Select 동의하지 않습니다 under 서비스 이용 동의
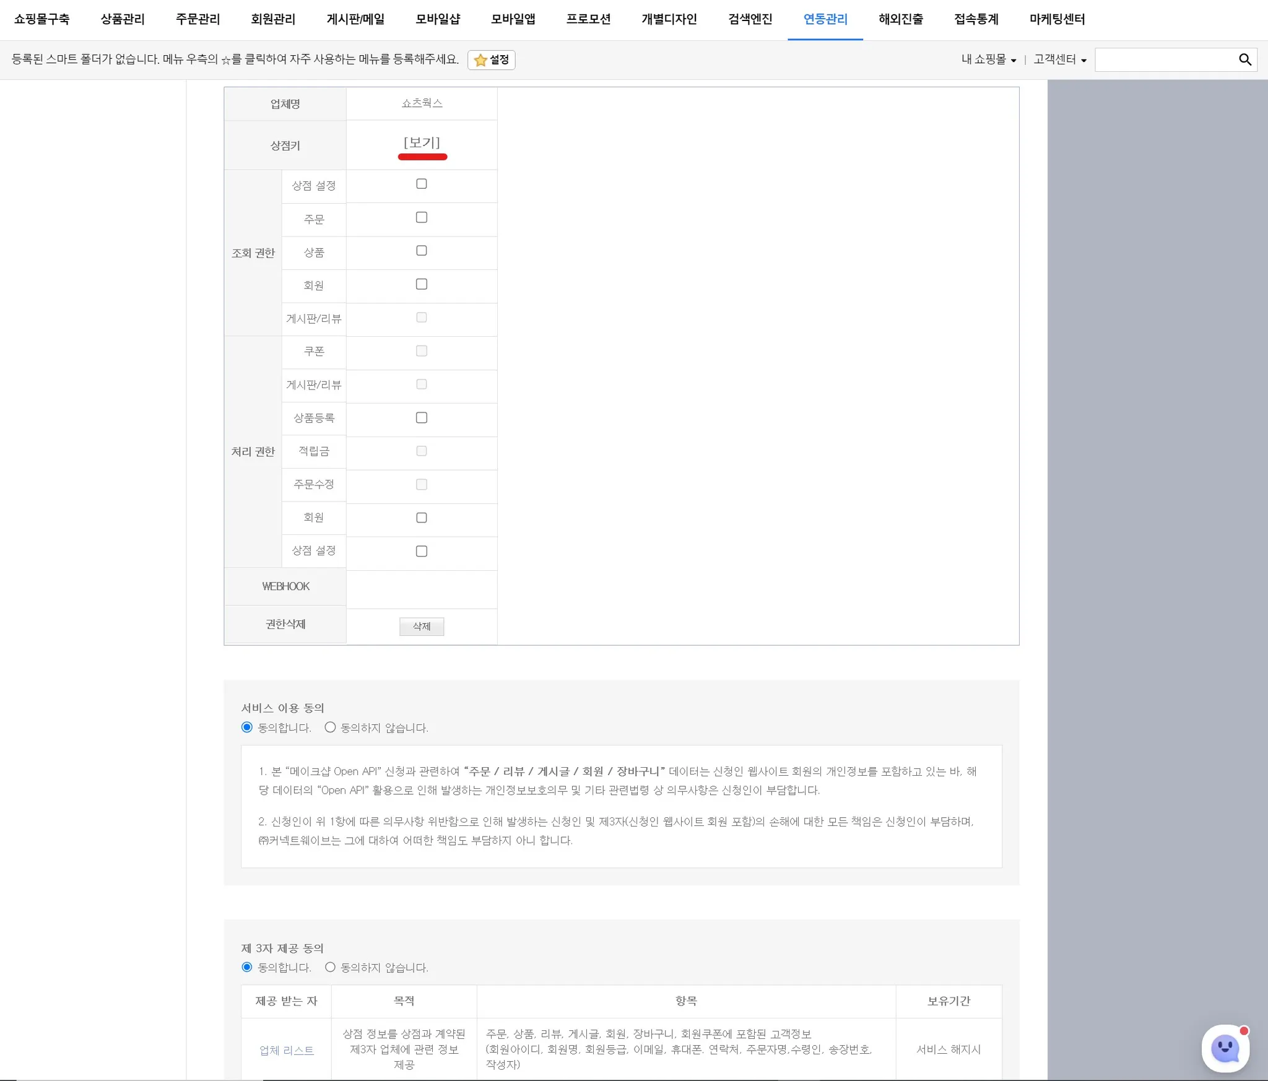This screenshot has height=1081, width=1268. (x=331, y=727)
